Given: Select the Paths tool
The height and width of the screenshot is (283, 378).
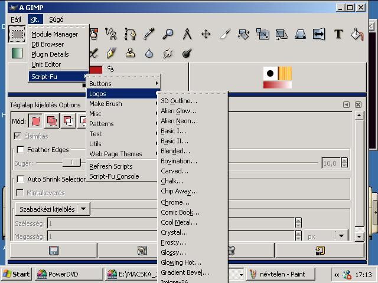Looking at the screenshot, I should (x=130, y=34).
